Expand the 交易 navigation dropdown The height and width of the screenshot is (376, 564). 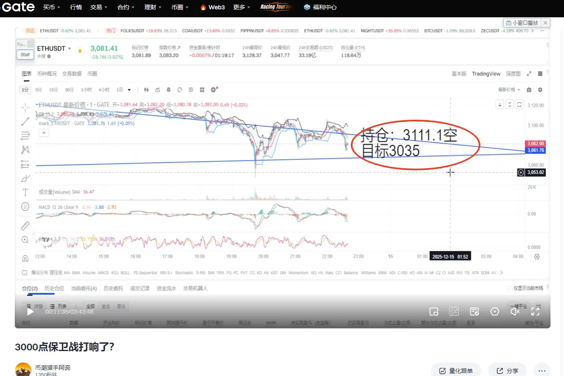click(99, 7)
